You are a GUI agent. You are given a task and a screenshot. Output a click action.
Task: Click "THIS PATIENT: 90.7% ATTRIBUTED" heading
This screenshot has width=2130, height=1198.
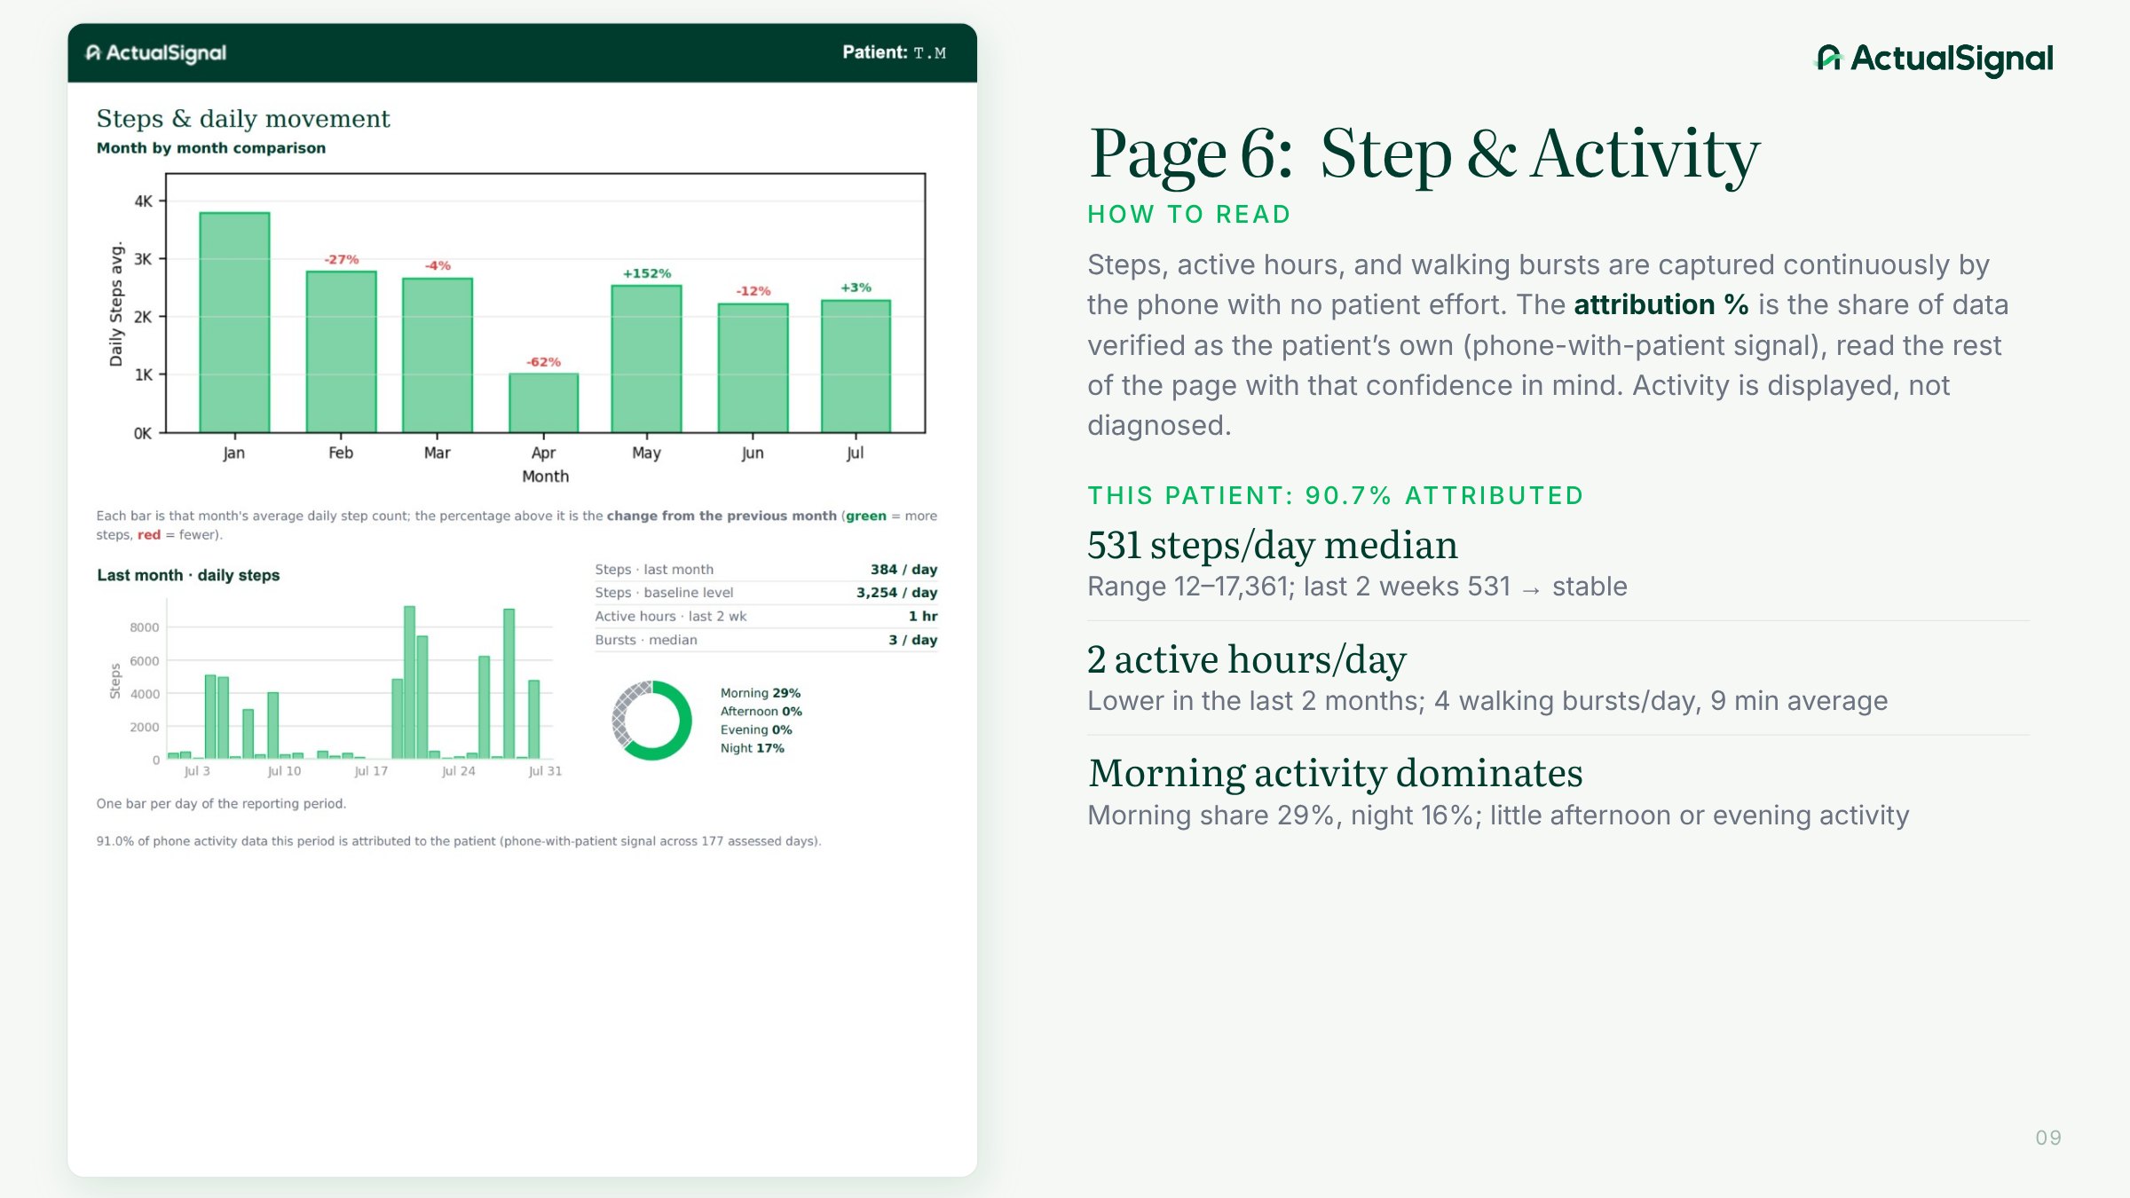(1336, 495)
